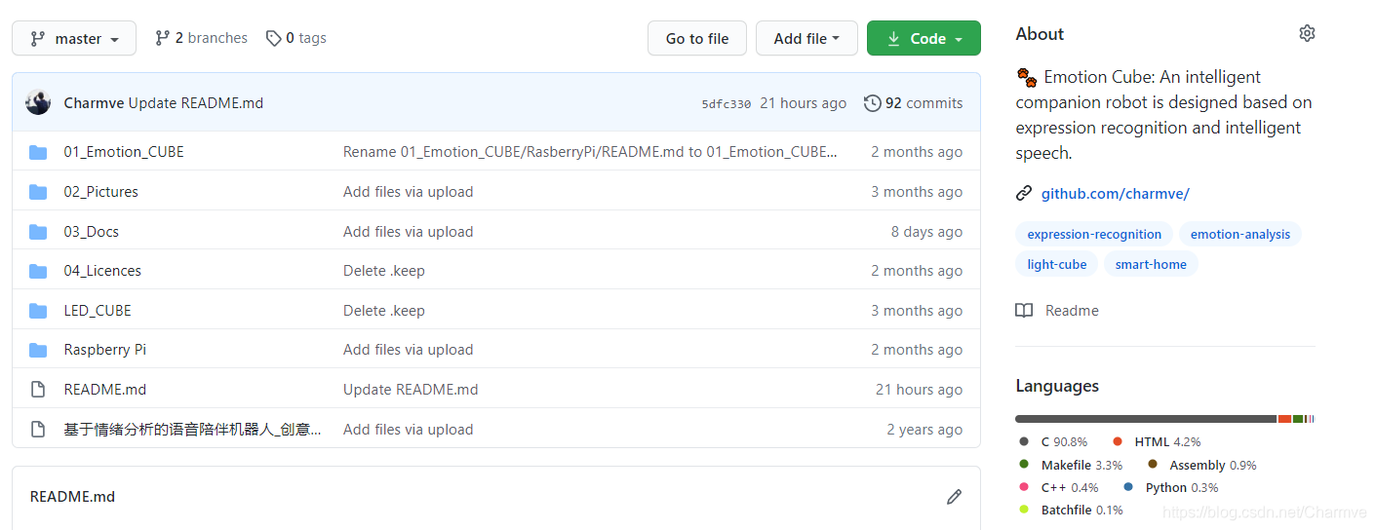Viewport: 1376px width, 530px height.
Task: Open the 03_Docs folder
Action: (92, 232)
